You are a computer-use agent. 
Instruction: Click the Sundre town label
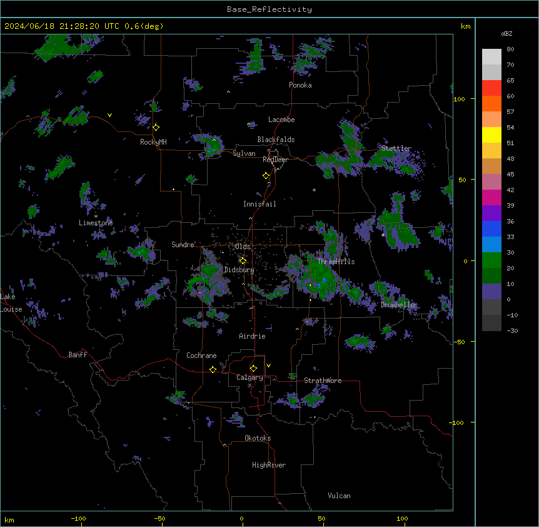[x=183, y=245]
